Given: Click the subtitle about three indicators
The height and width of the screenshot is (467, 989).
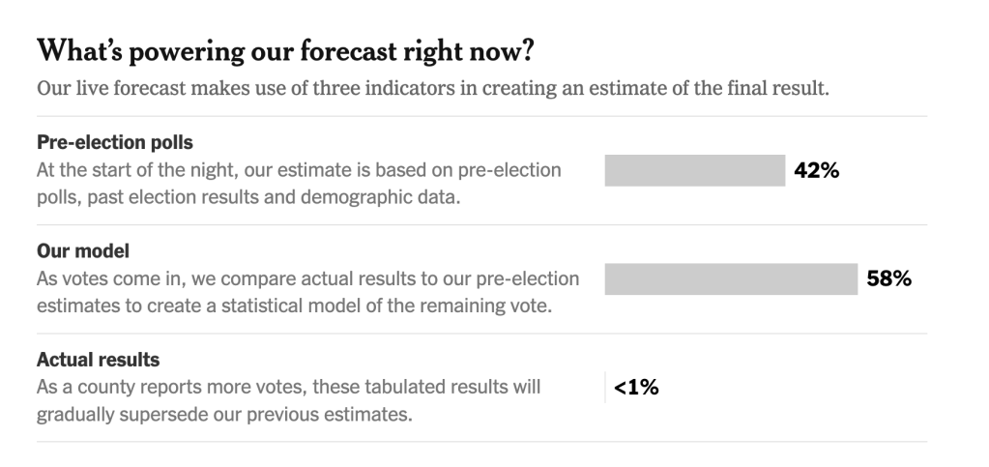Looking at the screenshot, I should coord(432,88).
